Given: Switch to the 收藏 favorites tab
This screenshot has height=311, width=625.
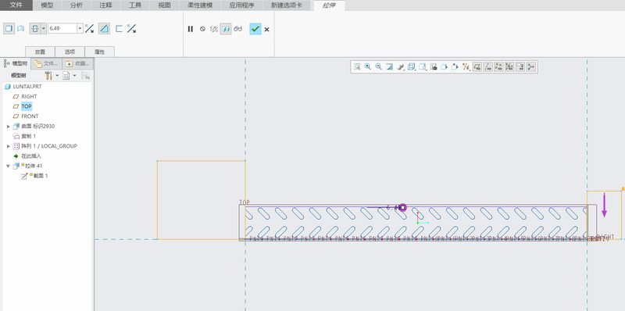Looking at the screenshot, I should (x=78, y=63).
